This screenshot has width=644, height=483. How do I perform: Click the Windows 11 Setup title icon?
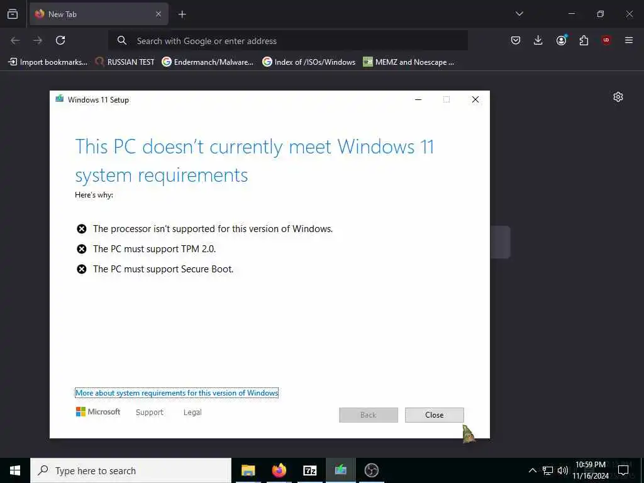pos(60,99)
